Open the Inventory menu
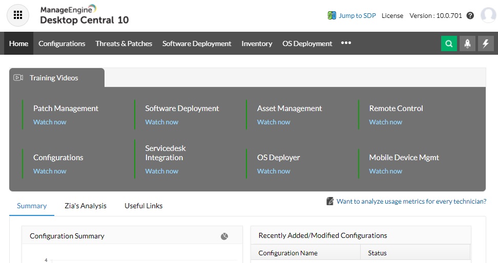 pyautogui.click(x=257, y=43)
